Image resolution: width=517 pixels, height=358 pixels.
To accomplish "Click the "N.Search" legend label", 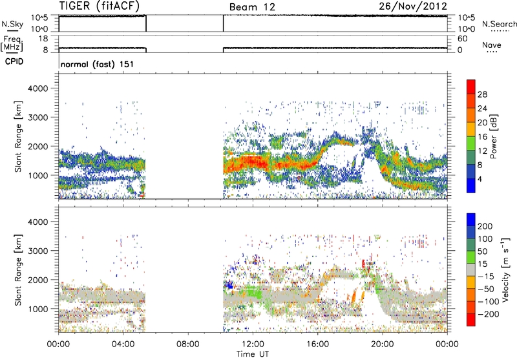I will coord(499,24).
